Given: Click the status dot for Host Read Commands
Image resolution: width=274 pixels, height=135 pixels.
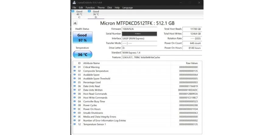Looking at the screenshot, I should pyautogui.click(x=75, y=94).
